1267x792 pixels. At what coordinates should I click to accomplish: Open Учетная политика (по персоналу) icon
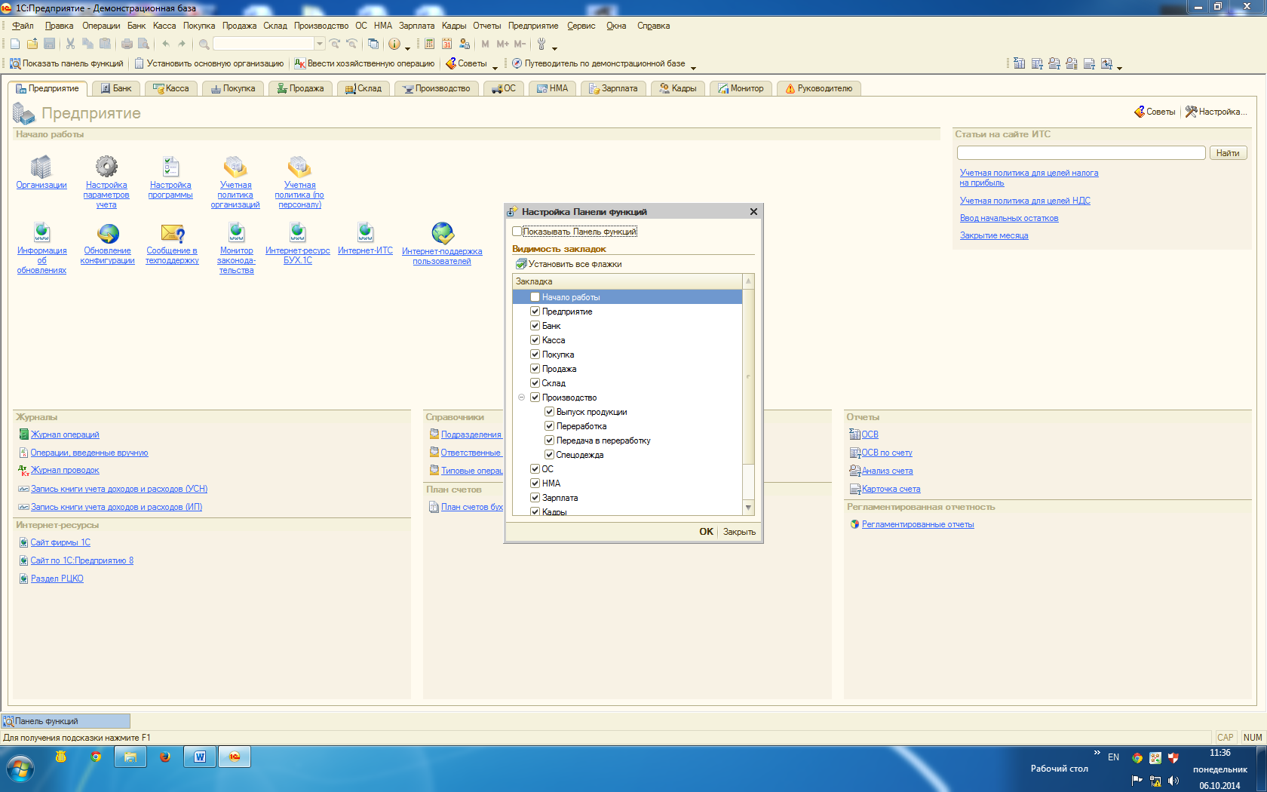click(299, 166)
